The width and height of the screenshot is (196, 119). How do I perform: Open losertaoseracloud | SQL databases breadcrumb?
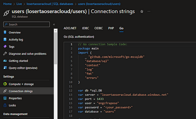pos(50,4)
